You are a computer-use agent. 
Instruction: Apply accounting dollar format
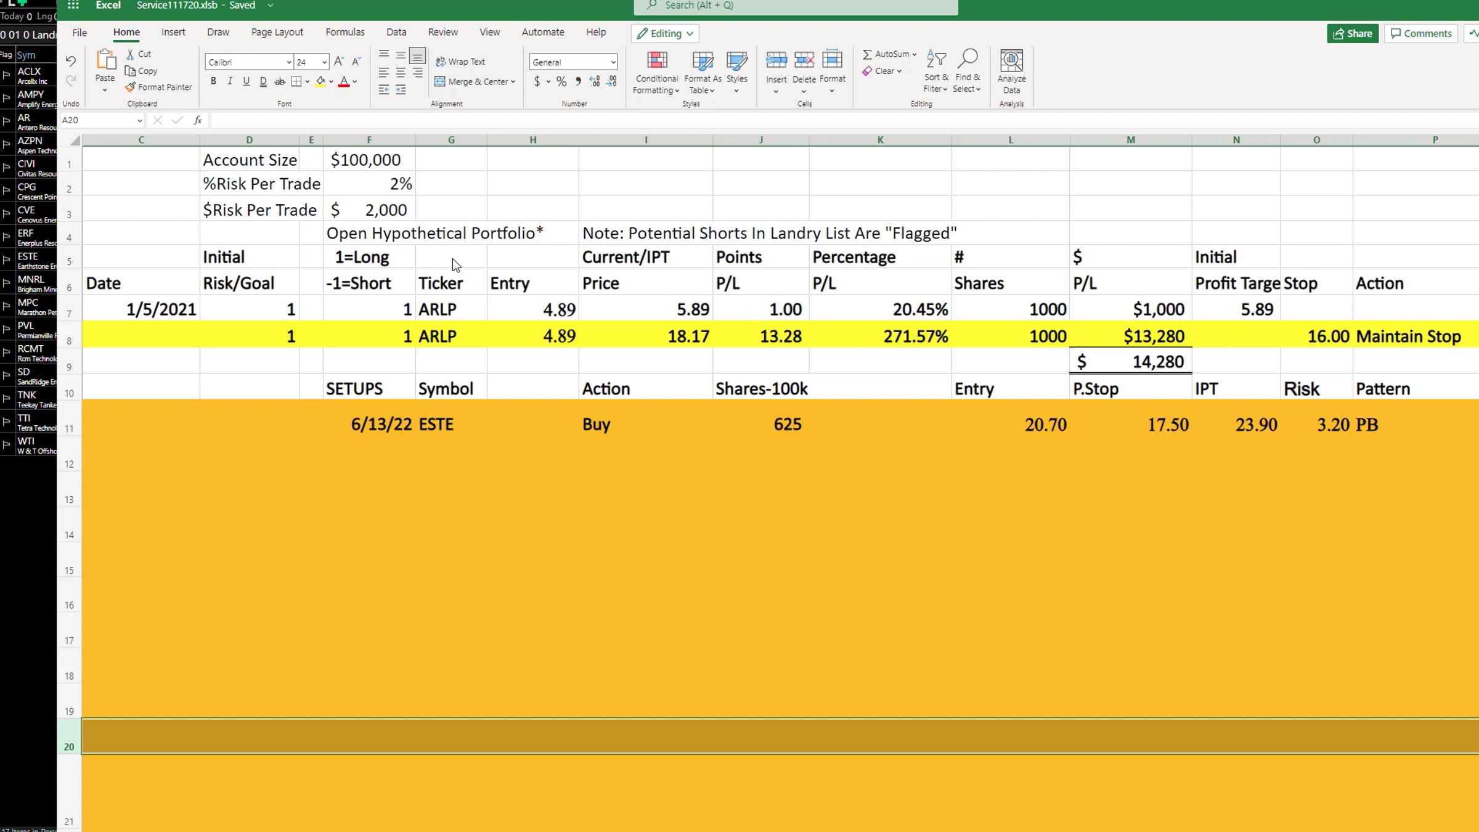[x=537, y=81]
